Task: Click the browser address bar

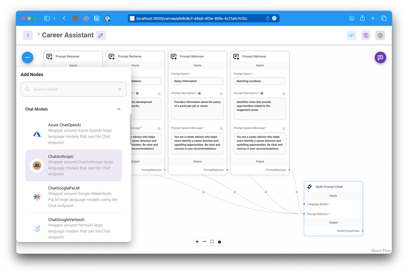Action: point(203,18)
